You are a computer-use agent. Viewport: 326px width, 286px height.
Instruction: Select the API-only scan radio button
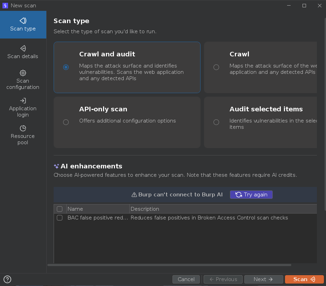click(x=66, y=122)
